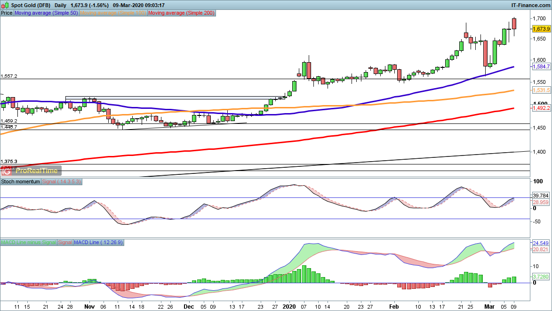
Task: Select the Price legend tab
Action: point(7,13)
